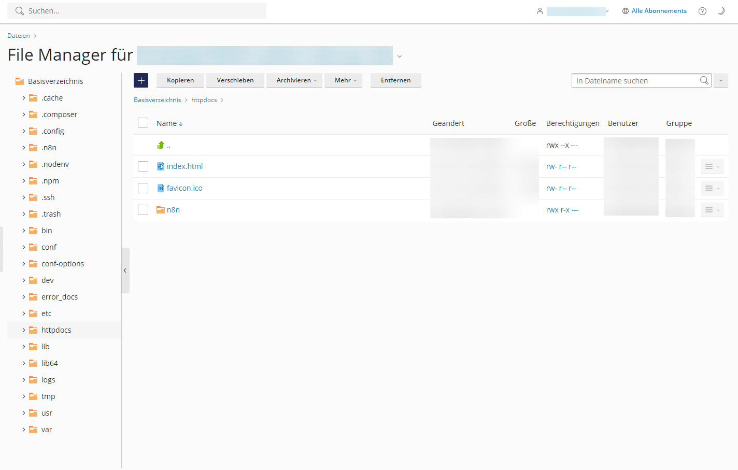Check the select-all checkbox in the list header
Viewport: 738px width, 470px height.
(143, 123)
